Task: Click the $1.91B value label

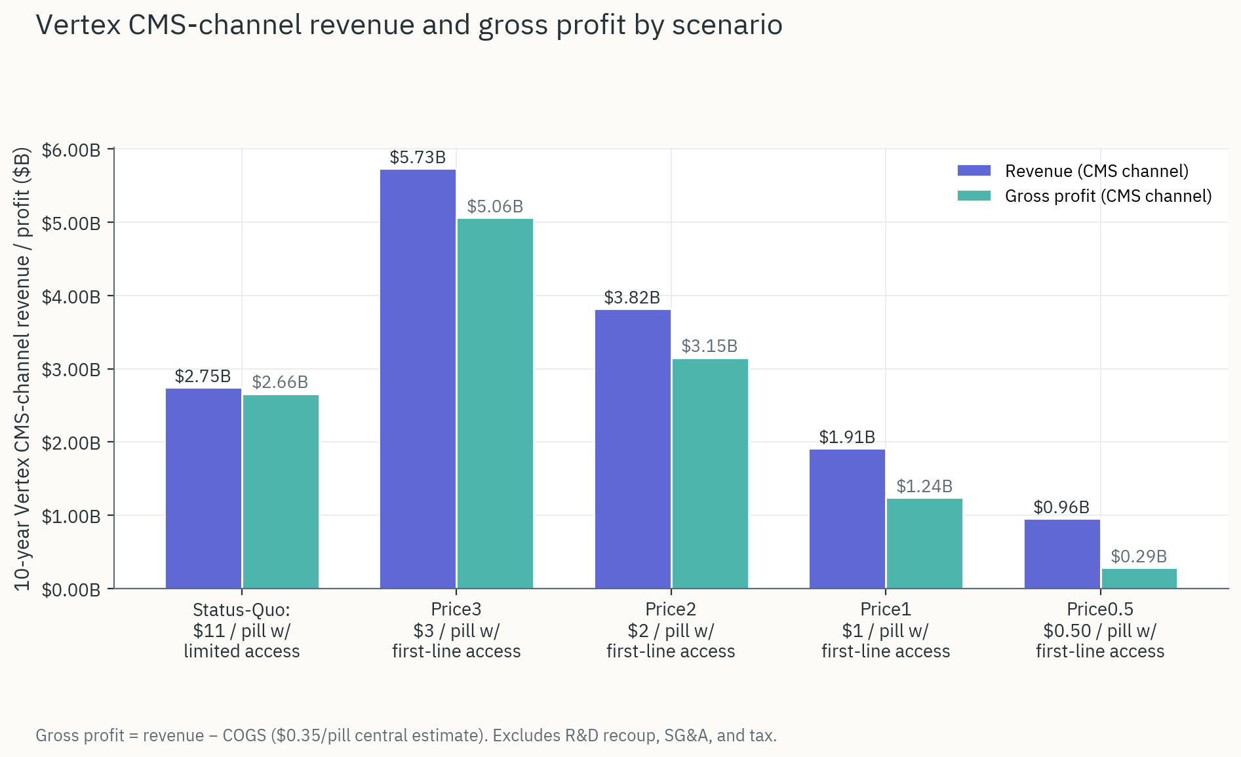Action: point(847,437)
